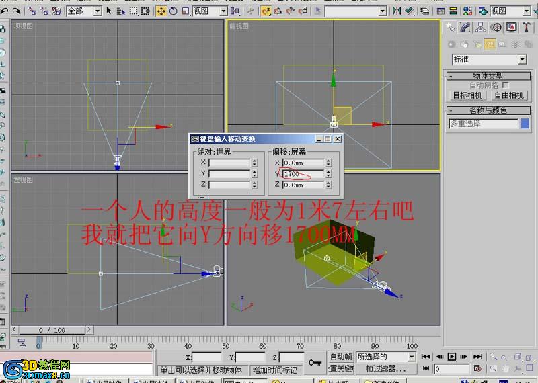The width and height of the screenshot is (538, 383).
Task: Select the Space Warps category icon
Action: pyautogui.click(x=515, y=44)
